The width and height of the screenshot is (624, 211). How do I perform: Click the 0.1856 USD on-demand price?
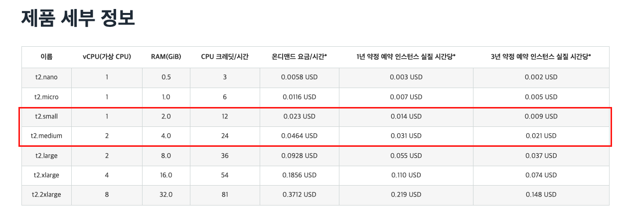tap(299, 175)
